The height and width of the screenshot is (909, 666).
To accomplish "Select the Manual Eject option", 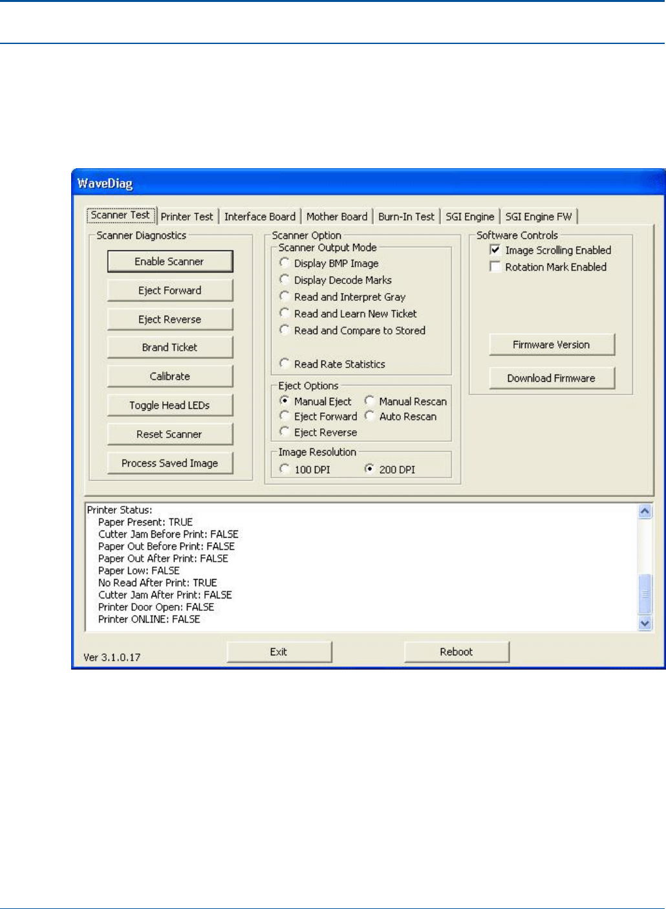I will (x=316, y=401).
